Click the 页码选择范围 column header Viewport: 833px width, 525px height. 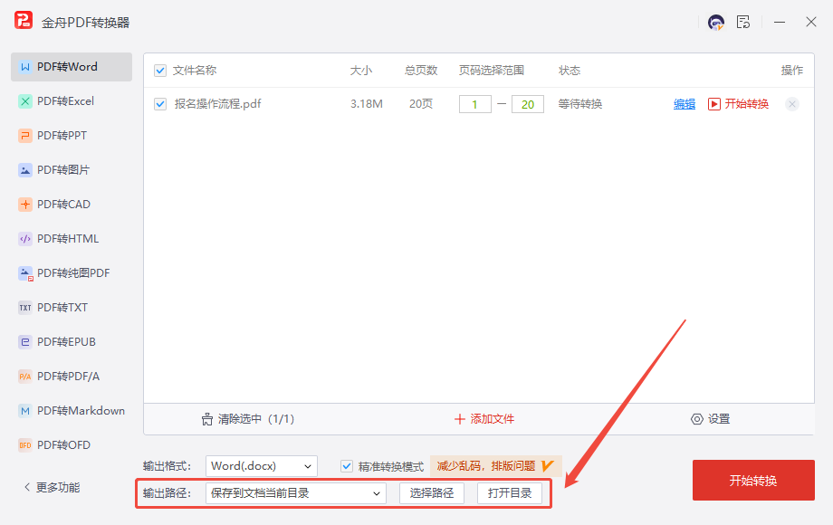tap(492, 71)
